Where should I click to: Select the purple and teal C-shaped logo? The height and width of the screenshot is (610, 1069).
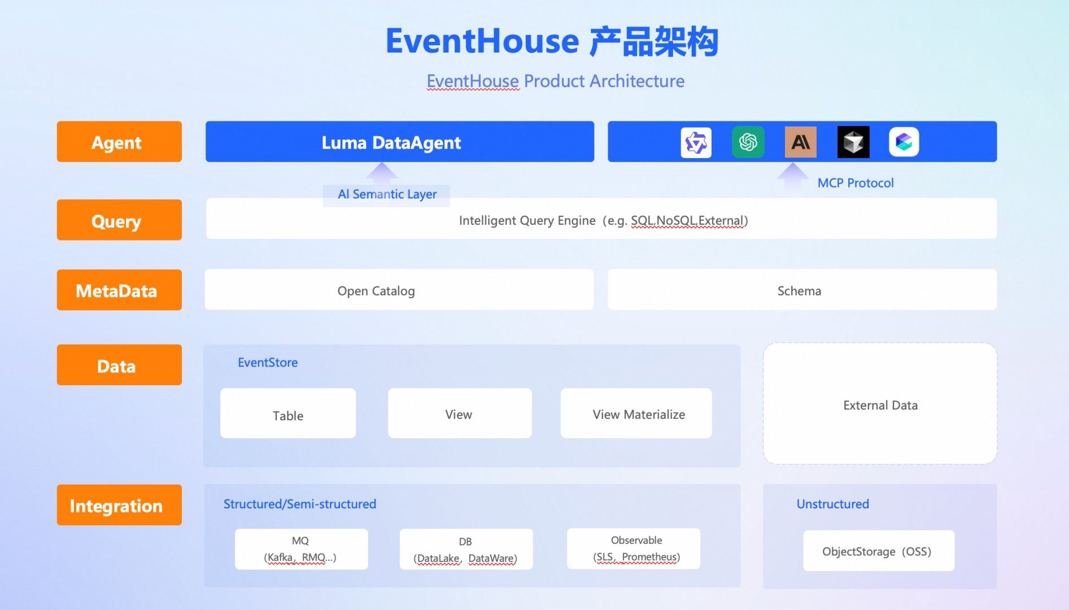[904, 142]
